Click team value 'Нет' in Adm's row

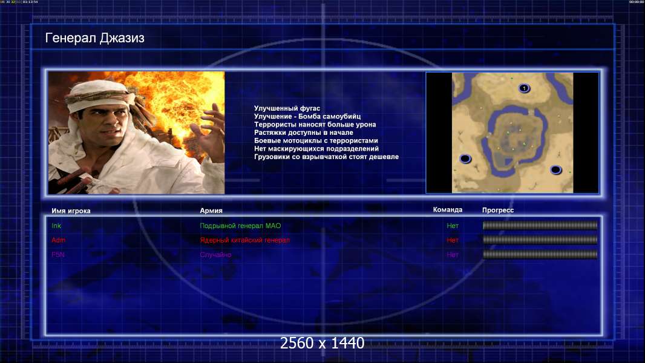(453, 240)
